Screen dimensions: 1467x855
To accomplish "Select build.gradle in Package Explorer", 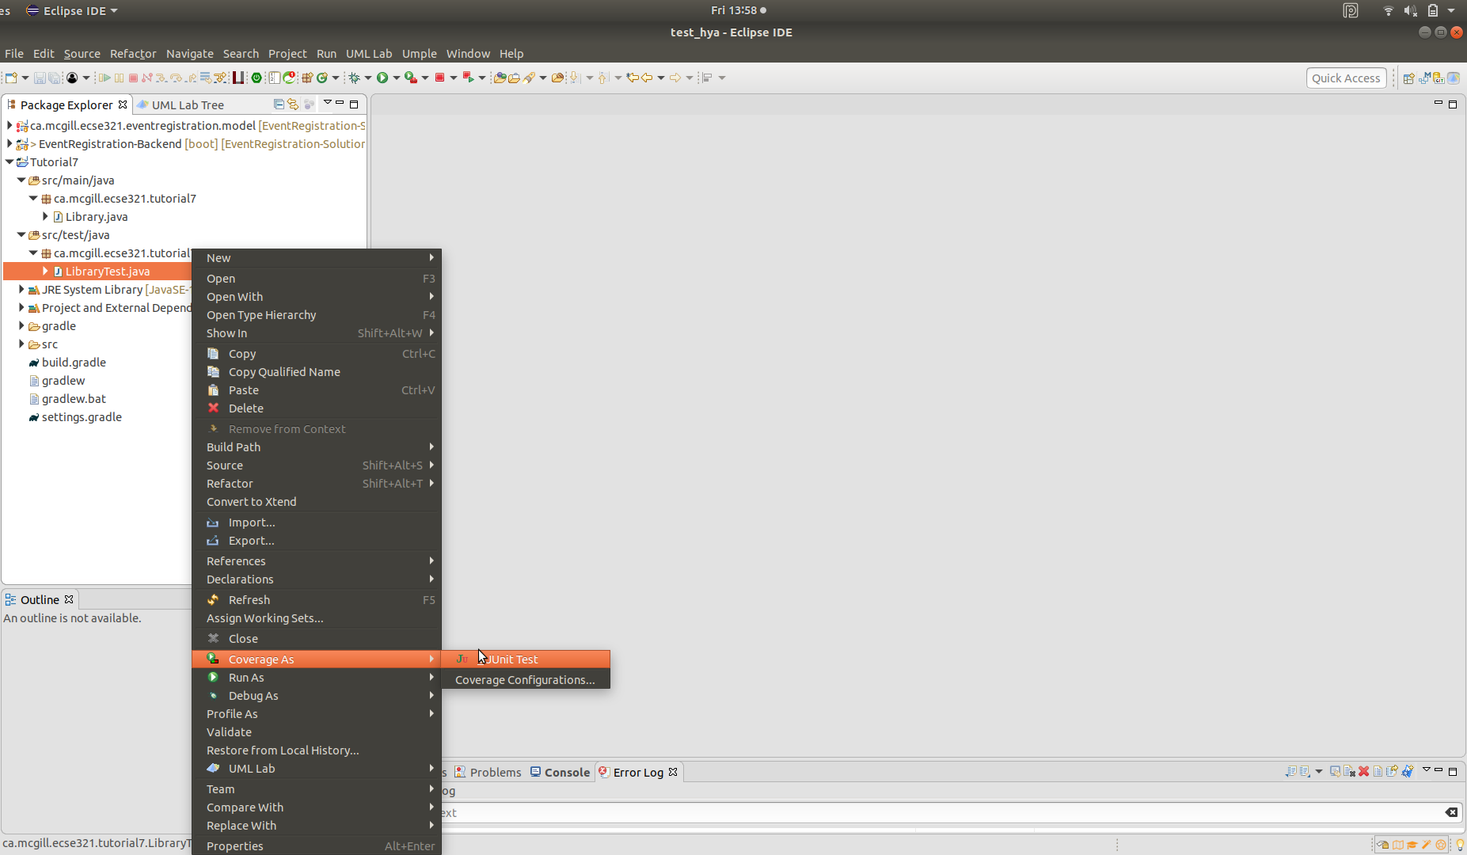I will click(x=74, y=363).
